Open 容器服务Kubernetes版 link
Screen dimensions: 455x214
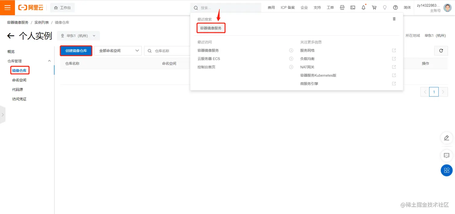pos(318,75)
